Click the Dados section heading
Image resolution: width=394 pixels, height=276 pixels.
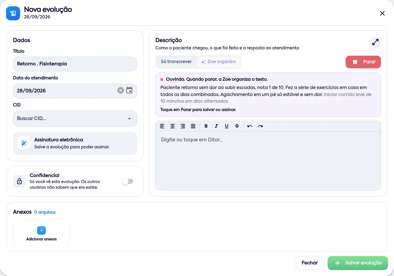pyautogui.click(x=22, y=40)
